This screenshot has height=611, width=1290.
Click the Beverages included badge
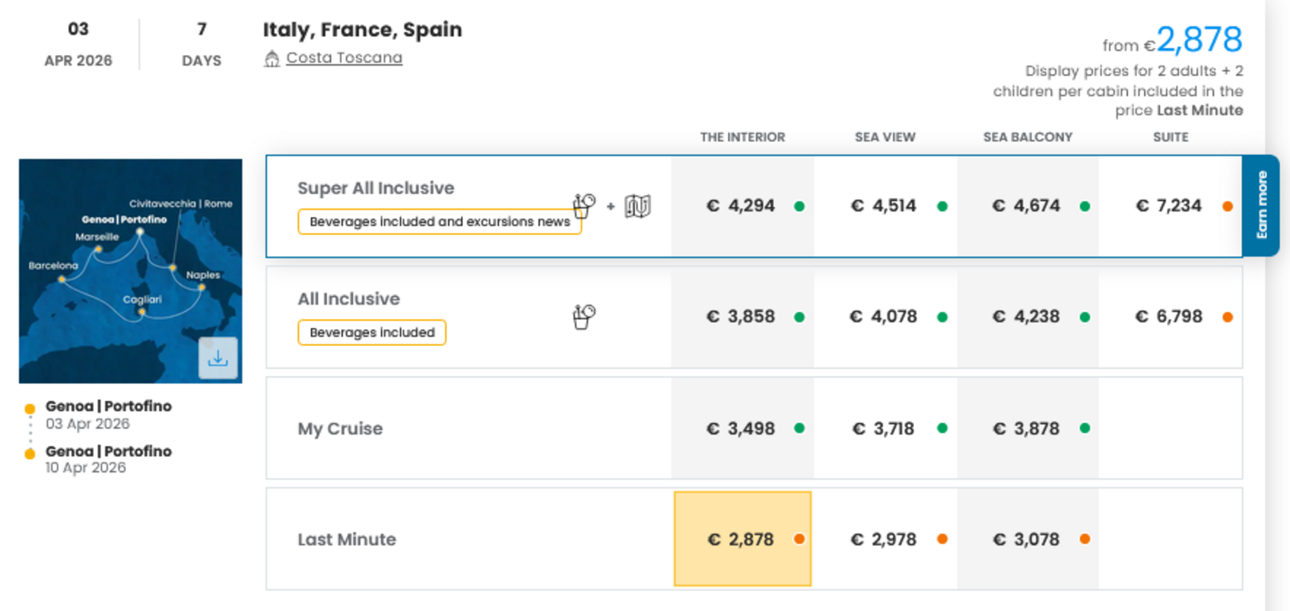(371, 333)
